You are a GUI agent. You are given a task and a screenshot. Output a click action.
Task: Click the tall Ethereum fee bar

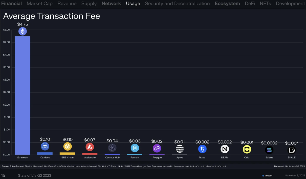click(x=23, y=95)
